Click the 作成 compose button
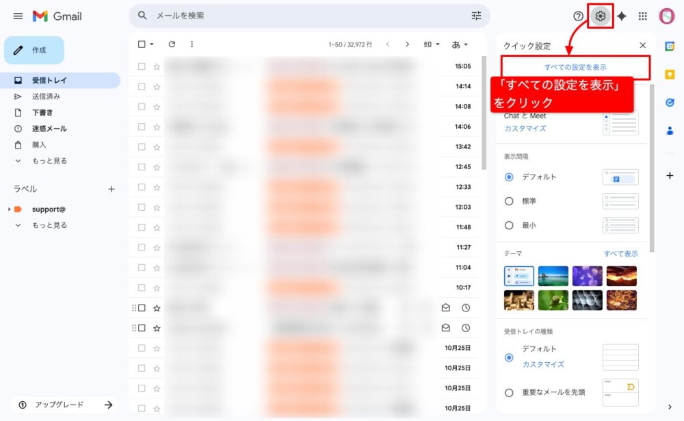684x421 pixels. click(34, 50)
